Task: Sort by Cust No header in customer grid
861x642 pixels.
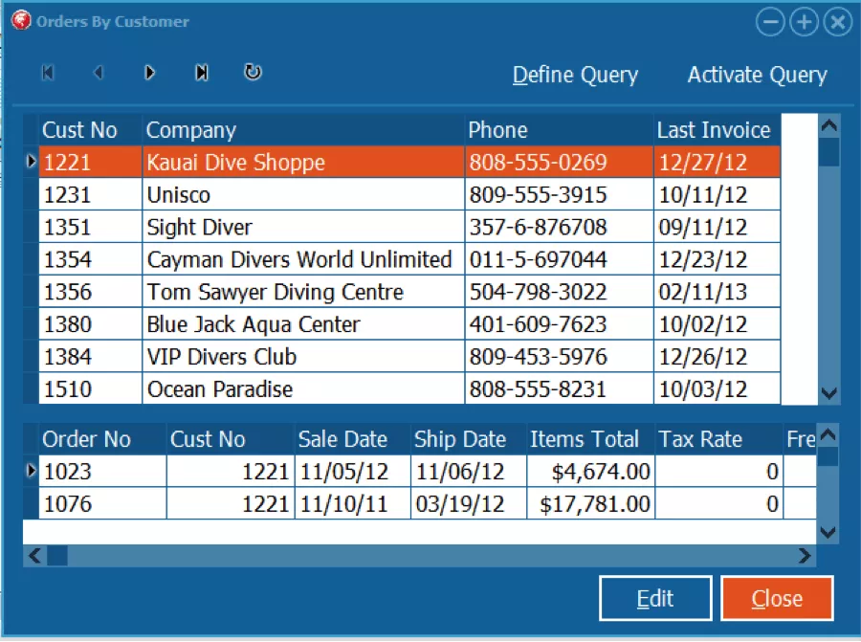Action: 91,130
